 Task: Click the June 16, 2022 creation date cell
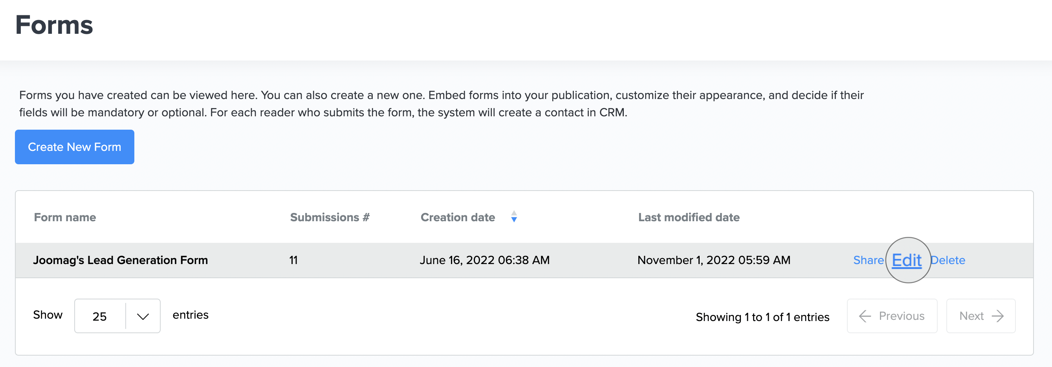484,261
